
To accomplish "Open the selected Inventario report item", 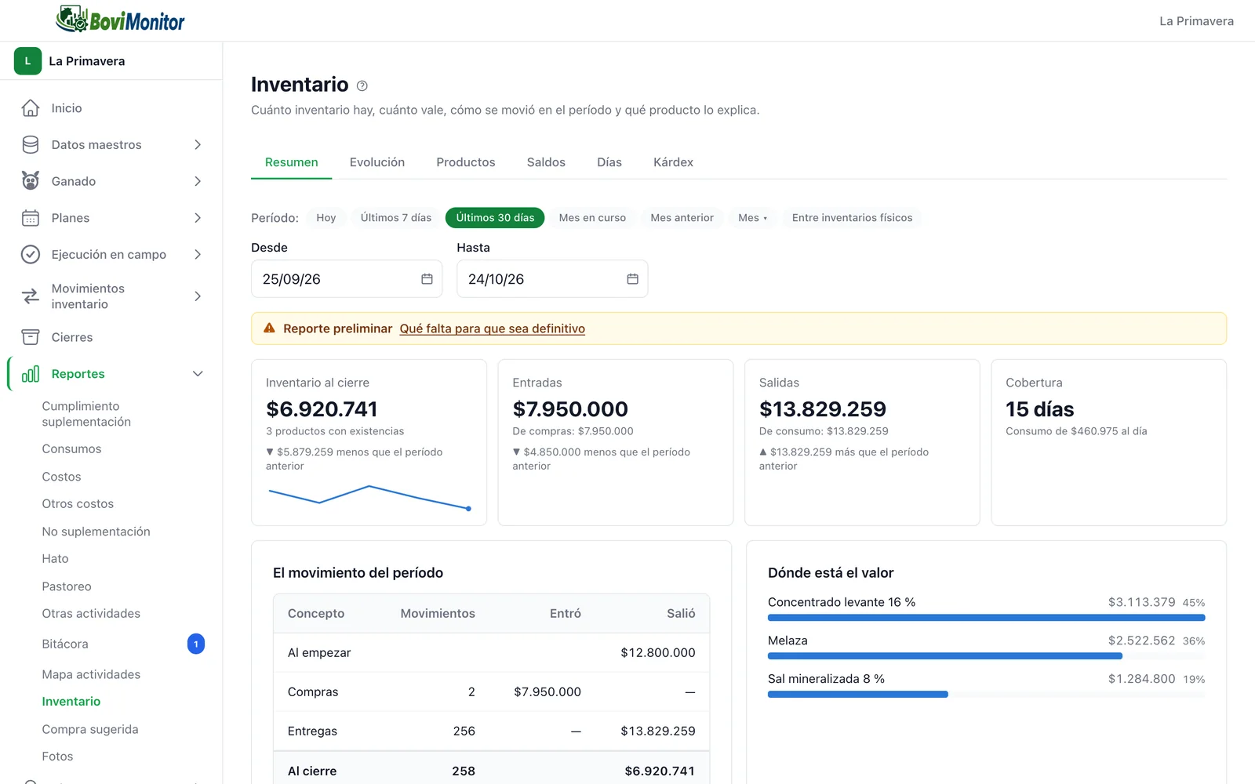I will click(71, 702).
